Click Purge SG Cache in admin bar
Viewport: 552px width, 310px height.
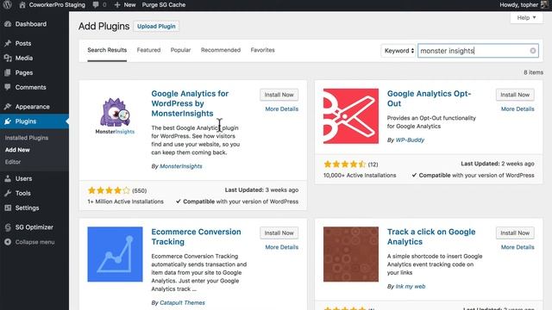(x=164, y=5)
